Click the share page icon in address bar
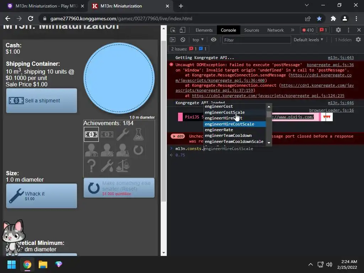 click(x=308, y=18)
